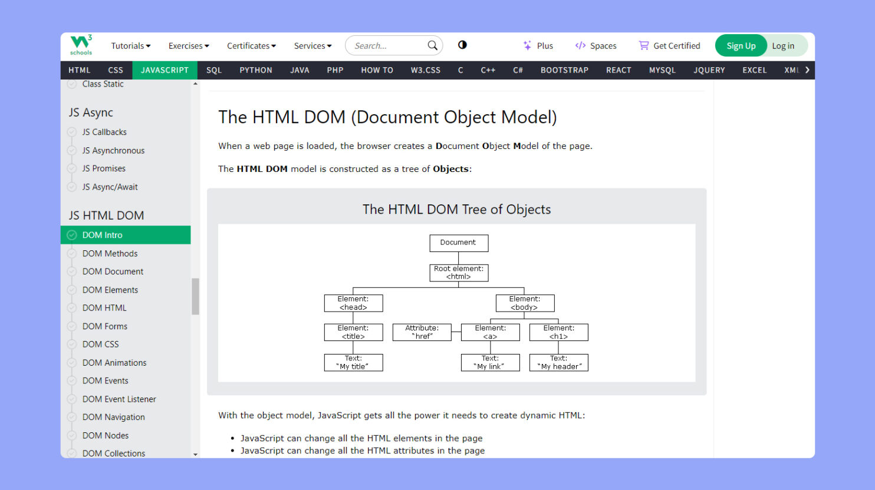Screen dimensions: 875x490
Task: Open the Exercises dropdown
Action: coord(189,46)
